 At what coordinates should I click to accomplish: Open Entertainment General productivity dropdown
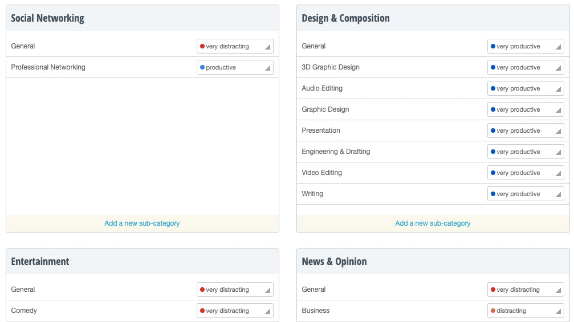pos(235,290)
